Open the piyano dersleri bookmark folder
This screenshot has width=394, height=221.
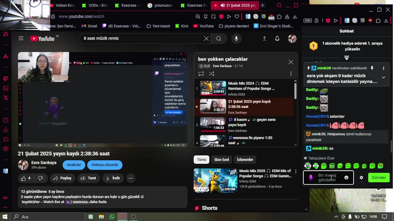233,26
